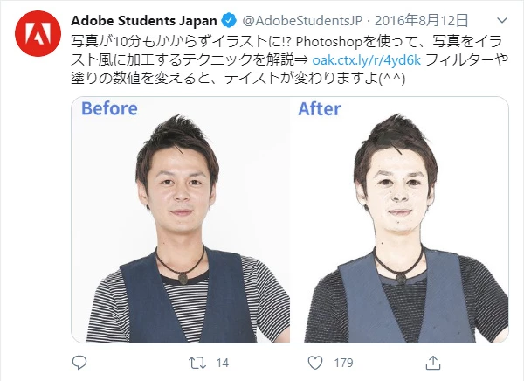Click the 2016年8月12日 timestamp
Screen dimensions: 524x381
pyautogui.click(x=421, y=21)
